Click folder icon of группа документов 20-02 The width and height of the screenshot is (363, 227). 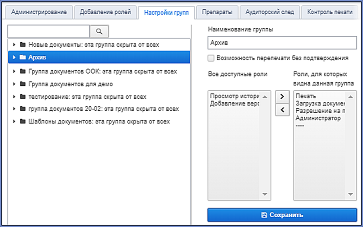(x=23, y=109)
